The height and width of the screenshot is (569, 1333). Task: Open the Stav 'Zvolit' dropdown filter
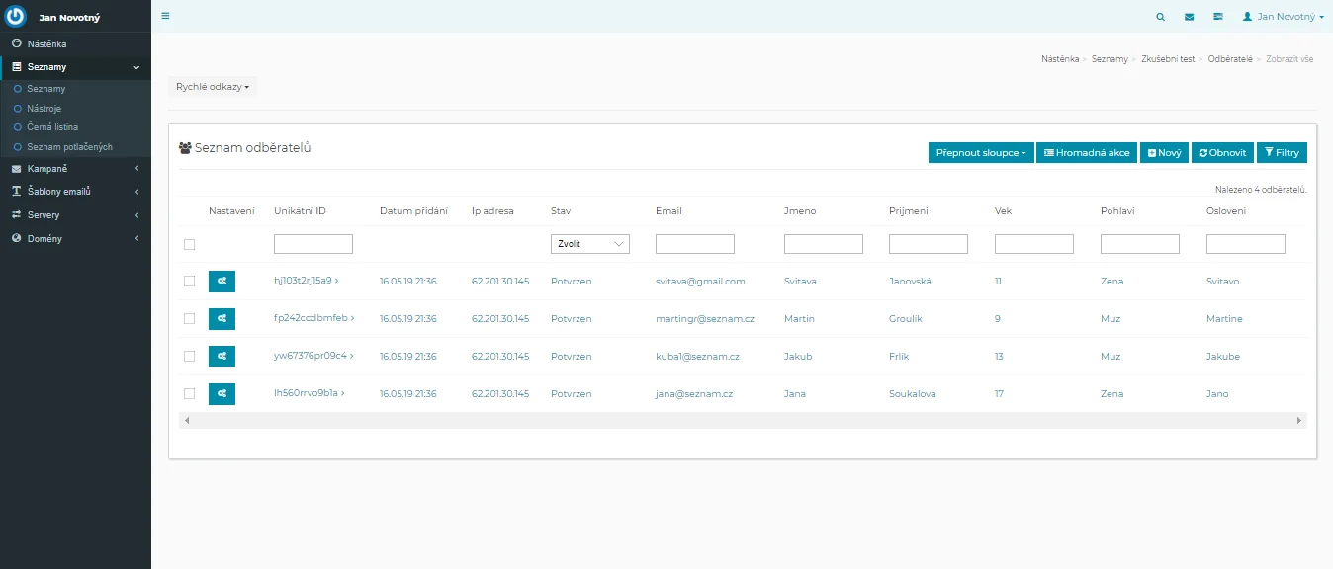pos(589,244)
